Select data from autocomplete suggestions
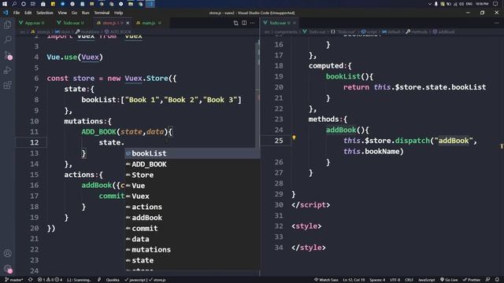The image size is (504, 283). tap(192, 239)
